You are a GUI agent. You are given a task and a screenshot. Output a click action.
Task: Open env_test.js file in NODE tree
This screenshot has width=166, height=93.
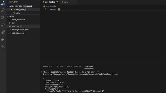[23, 26]
